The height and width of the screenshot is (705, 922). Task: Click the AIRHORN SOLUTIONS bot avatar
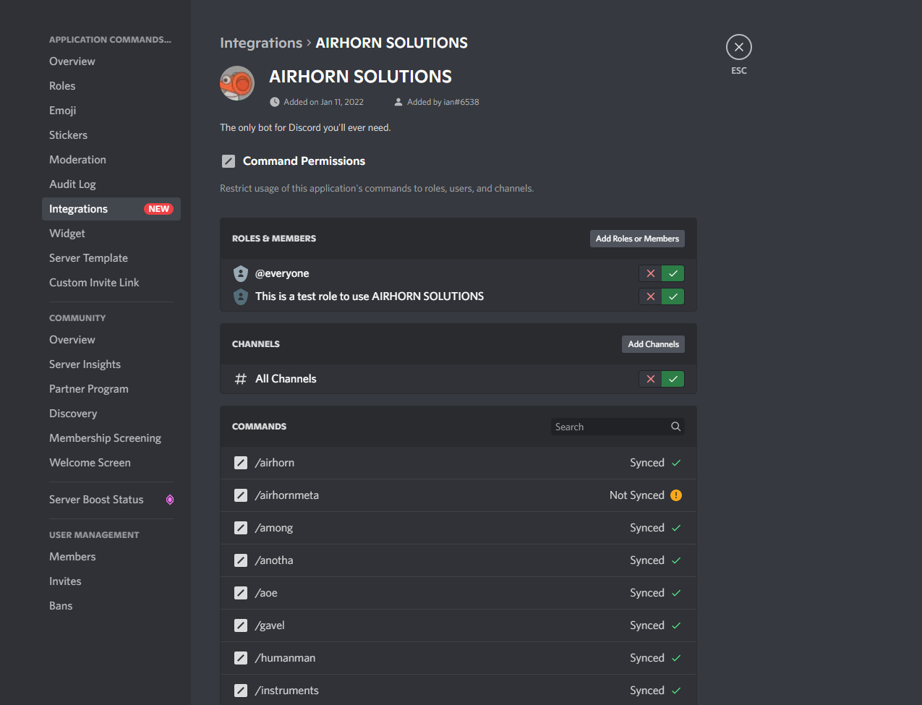pos(237,83)
